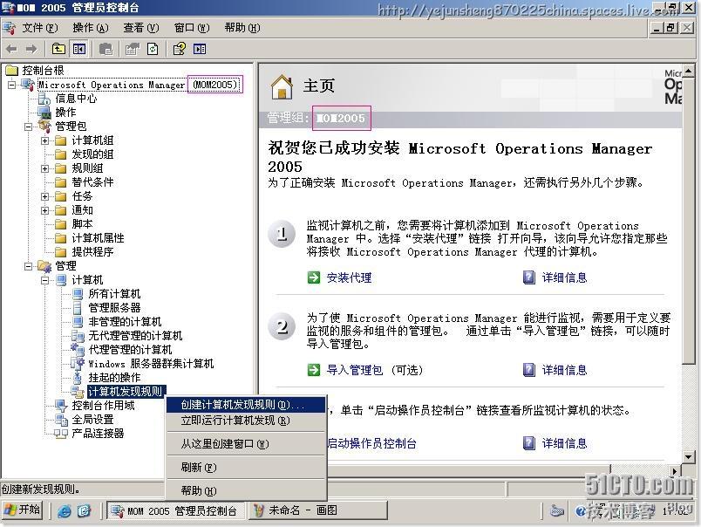Select 产品连接器 in the tree
Image resolution: width=701 pixels, height=527 pixels.
[x=98, y=434]
